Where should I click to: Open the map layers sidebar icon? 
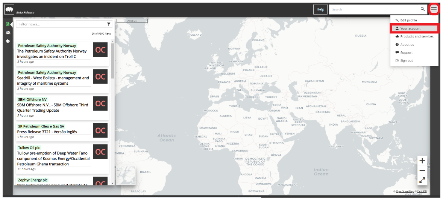click(8, 41)
